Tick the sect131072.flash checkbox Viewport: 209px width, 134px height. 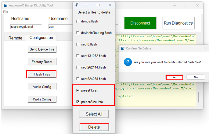(78, 56)
